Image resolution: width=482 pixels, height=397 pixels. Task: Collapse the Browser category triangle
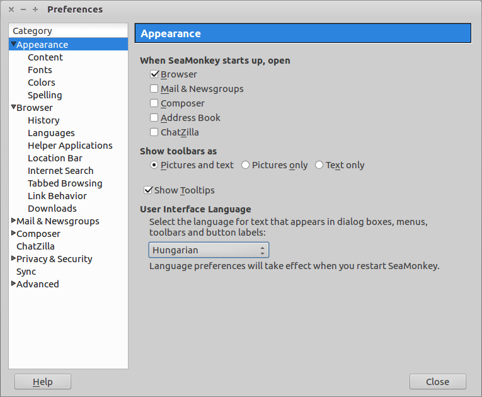13,107
